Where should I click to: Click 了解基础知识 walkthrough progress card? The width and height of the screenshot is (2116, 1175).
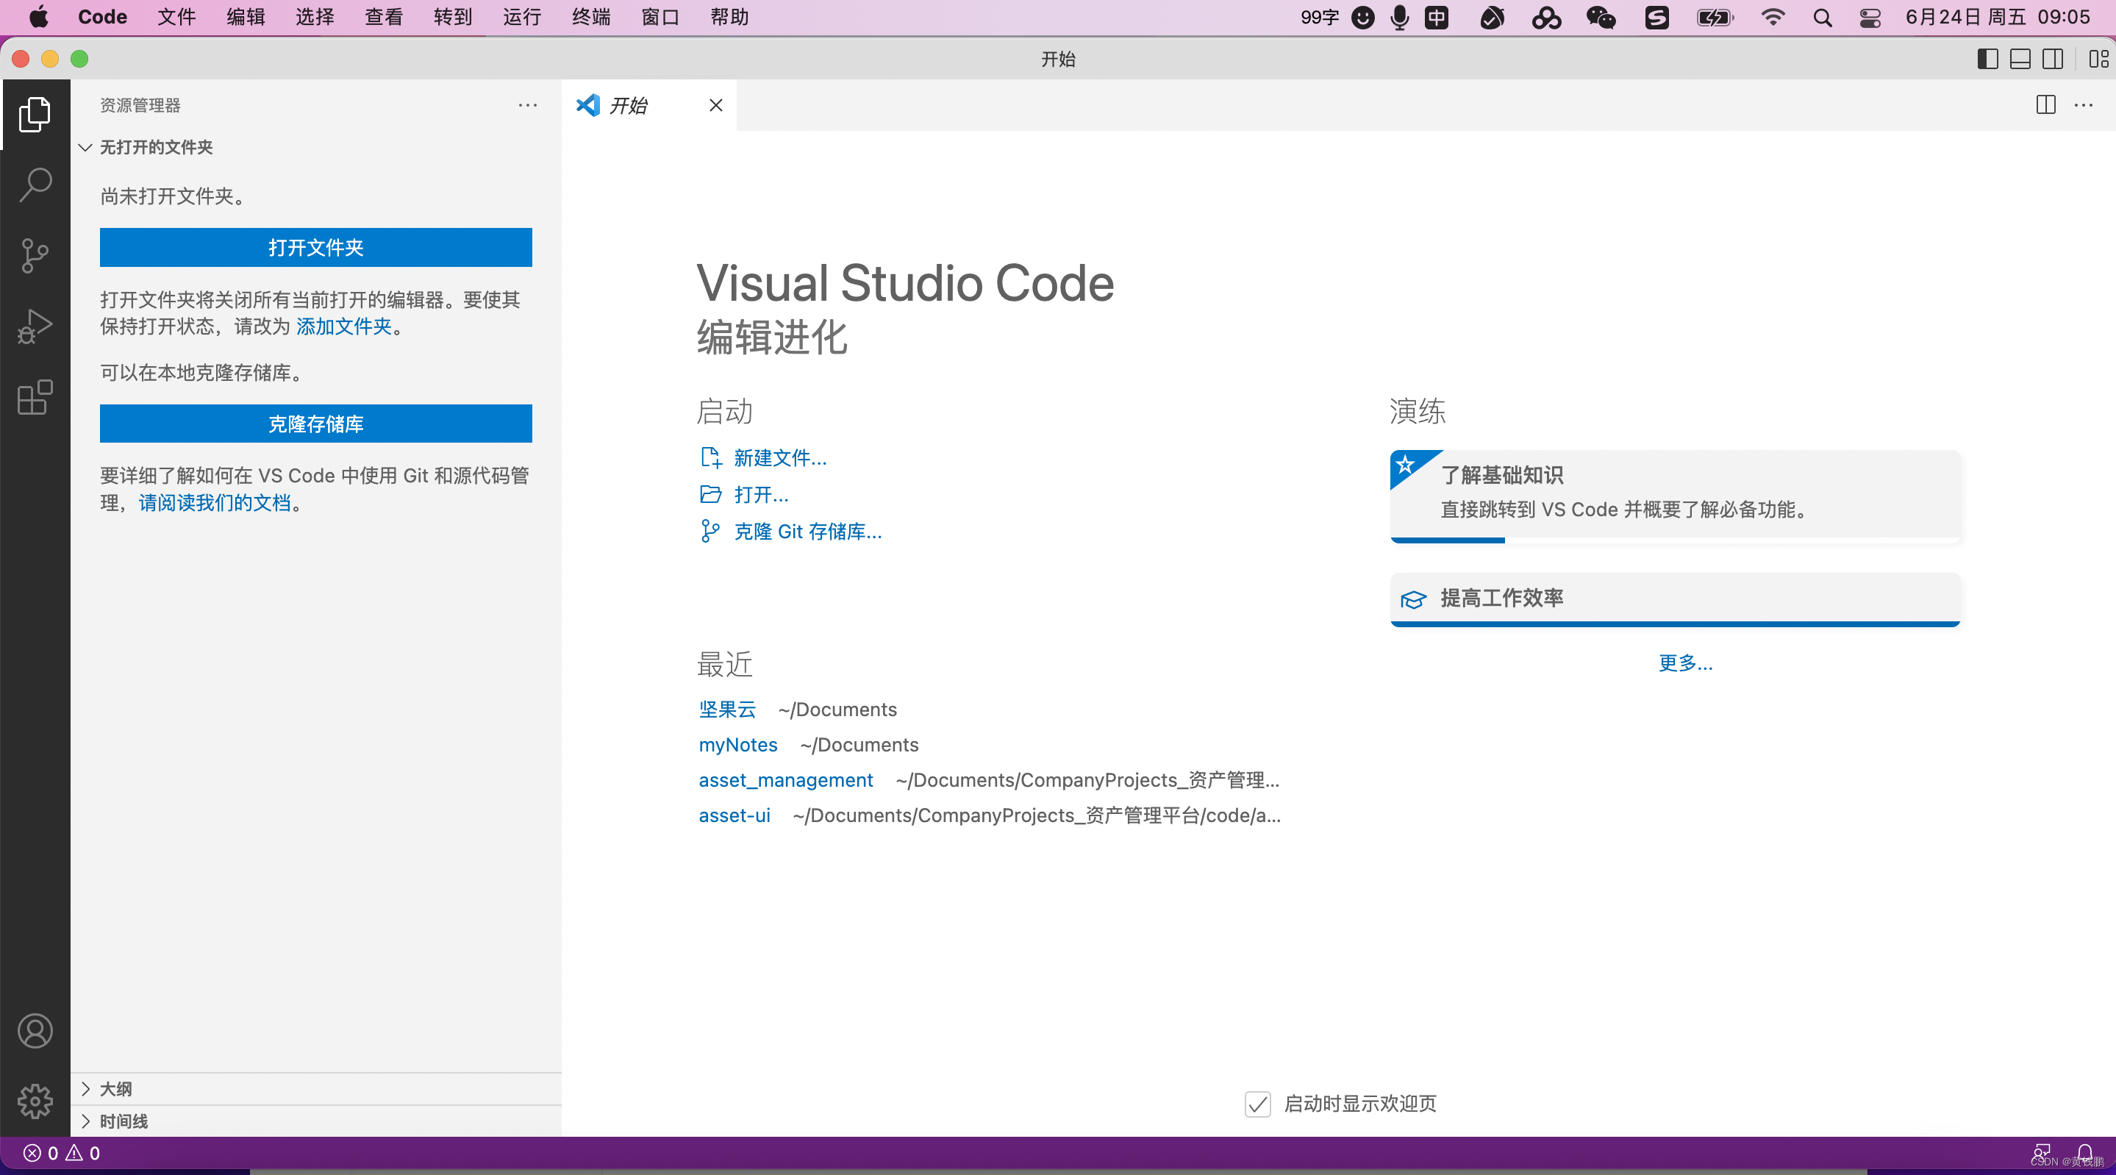tap(1674, 493)
